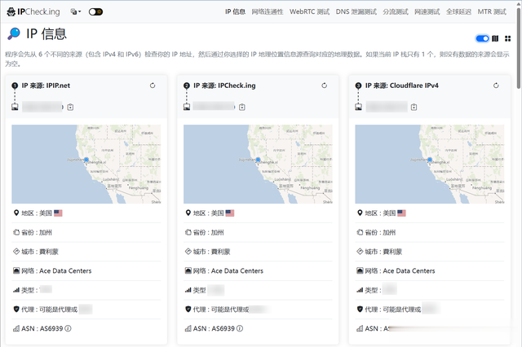The image size is (522, 347).
Task: Copy the IPCheck.ing IP address
Action: pyautogui.click(x=242, y=107)
